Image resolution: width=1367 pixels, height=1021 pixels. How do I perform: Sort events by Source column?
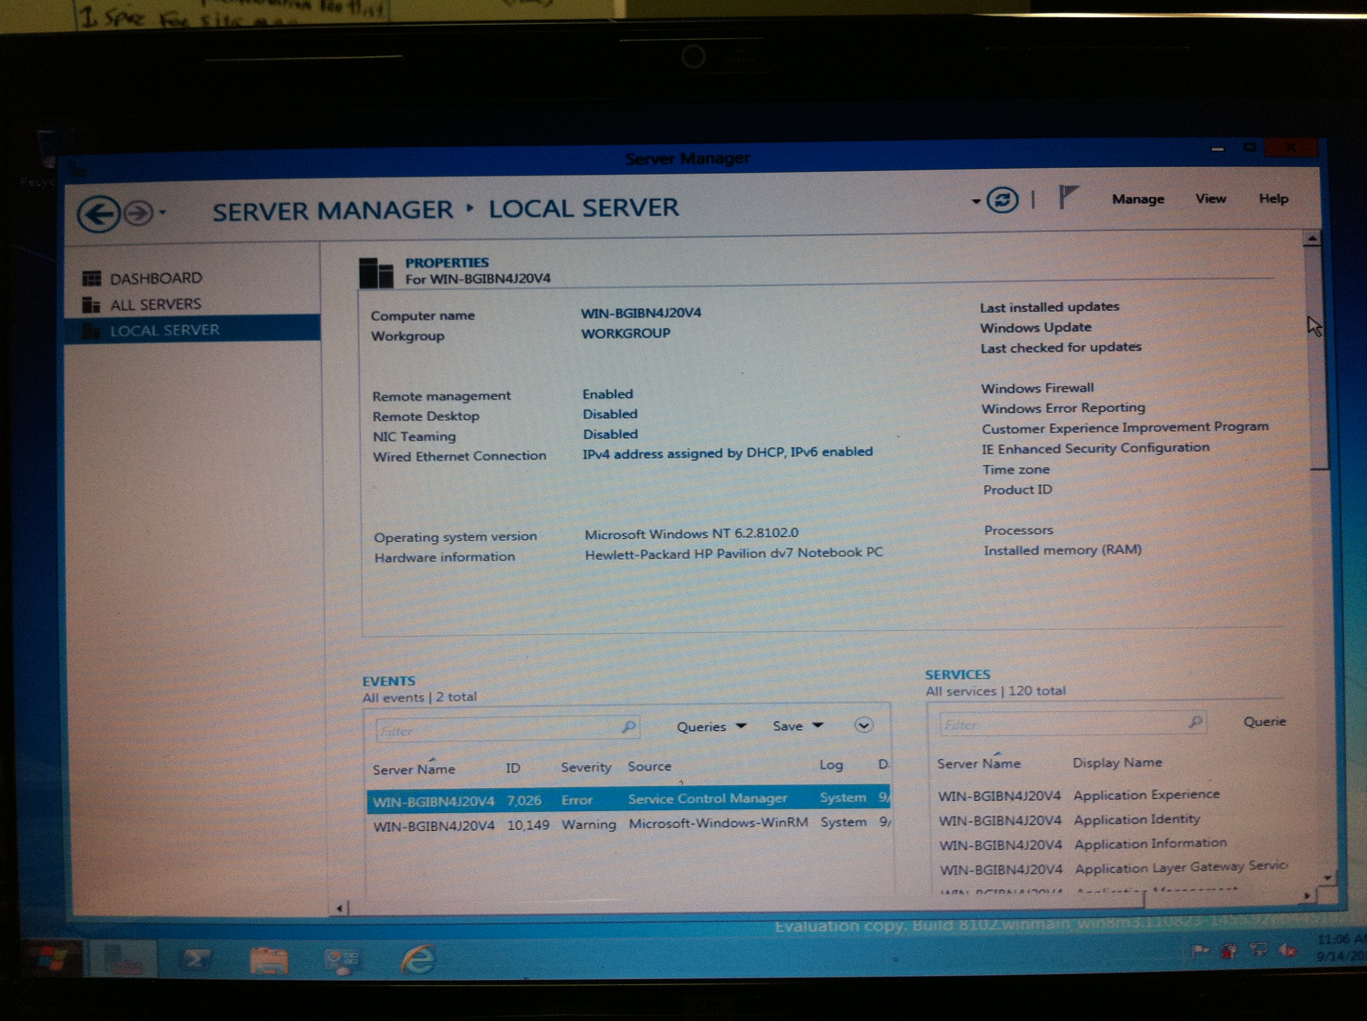(x=649, y=766)
